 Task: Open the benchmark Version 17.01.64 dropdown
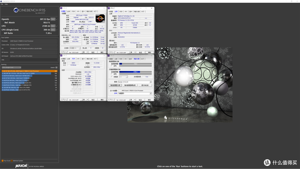135,82
